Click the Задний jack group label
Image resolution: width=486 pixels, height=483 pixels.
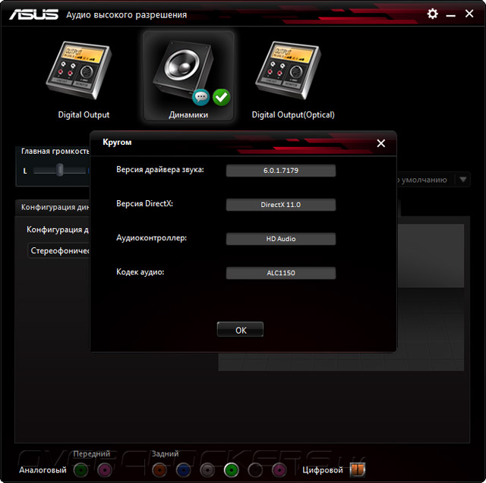point(165,453)
